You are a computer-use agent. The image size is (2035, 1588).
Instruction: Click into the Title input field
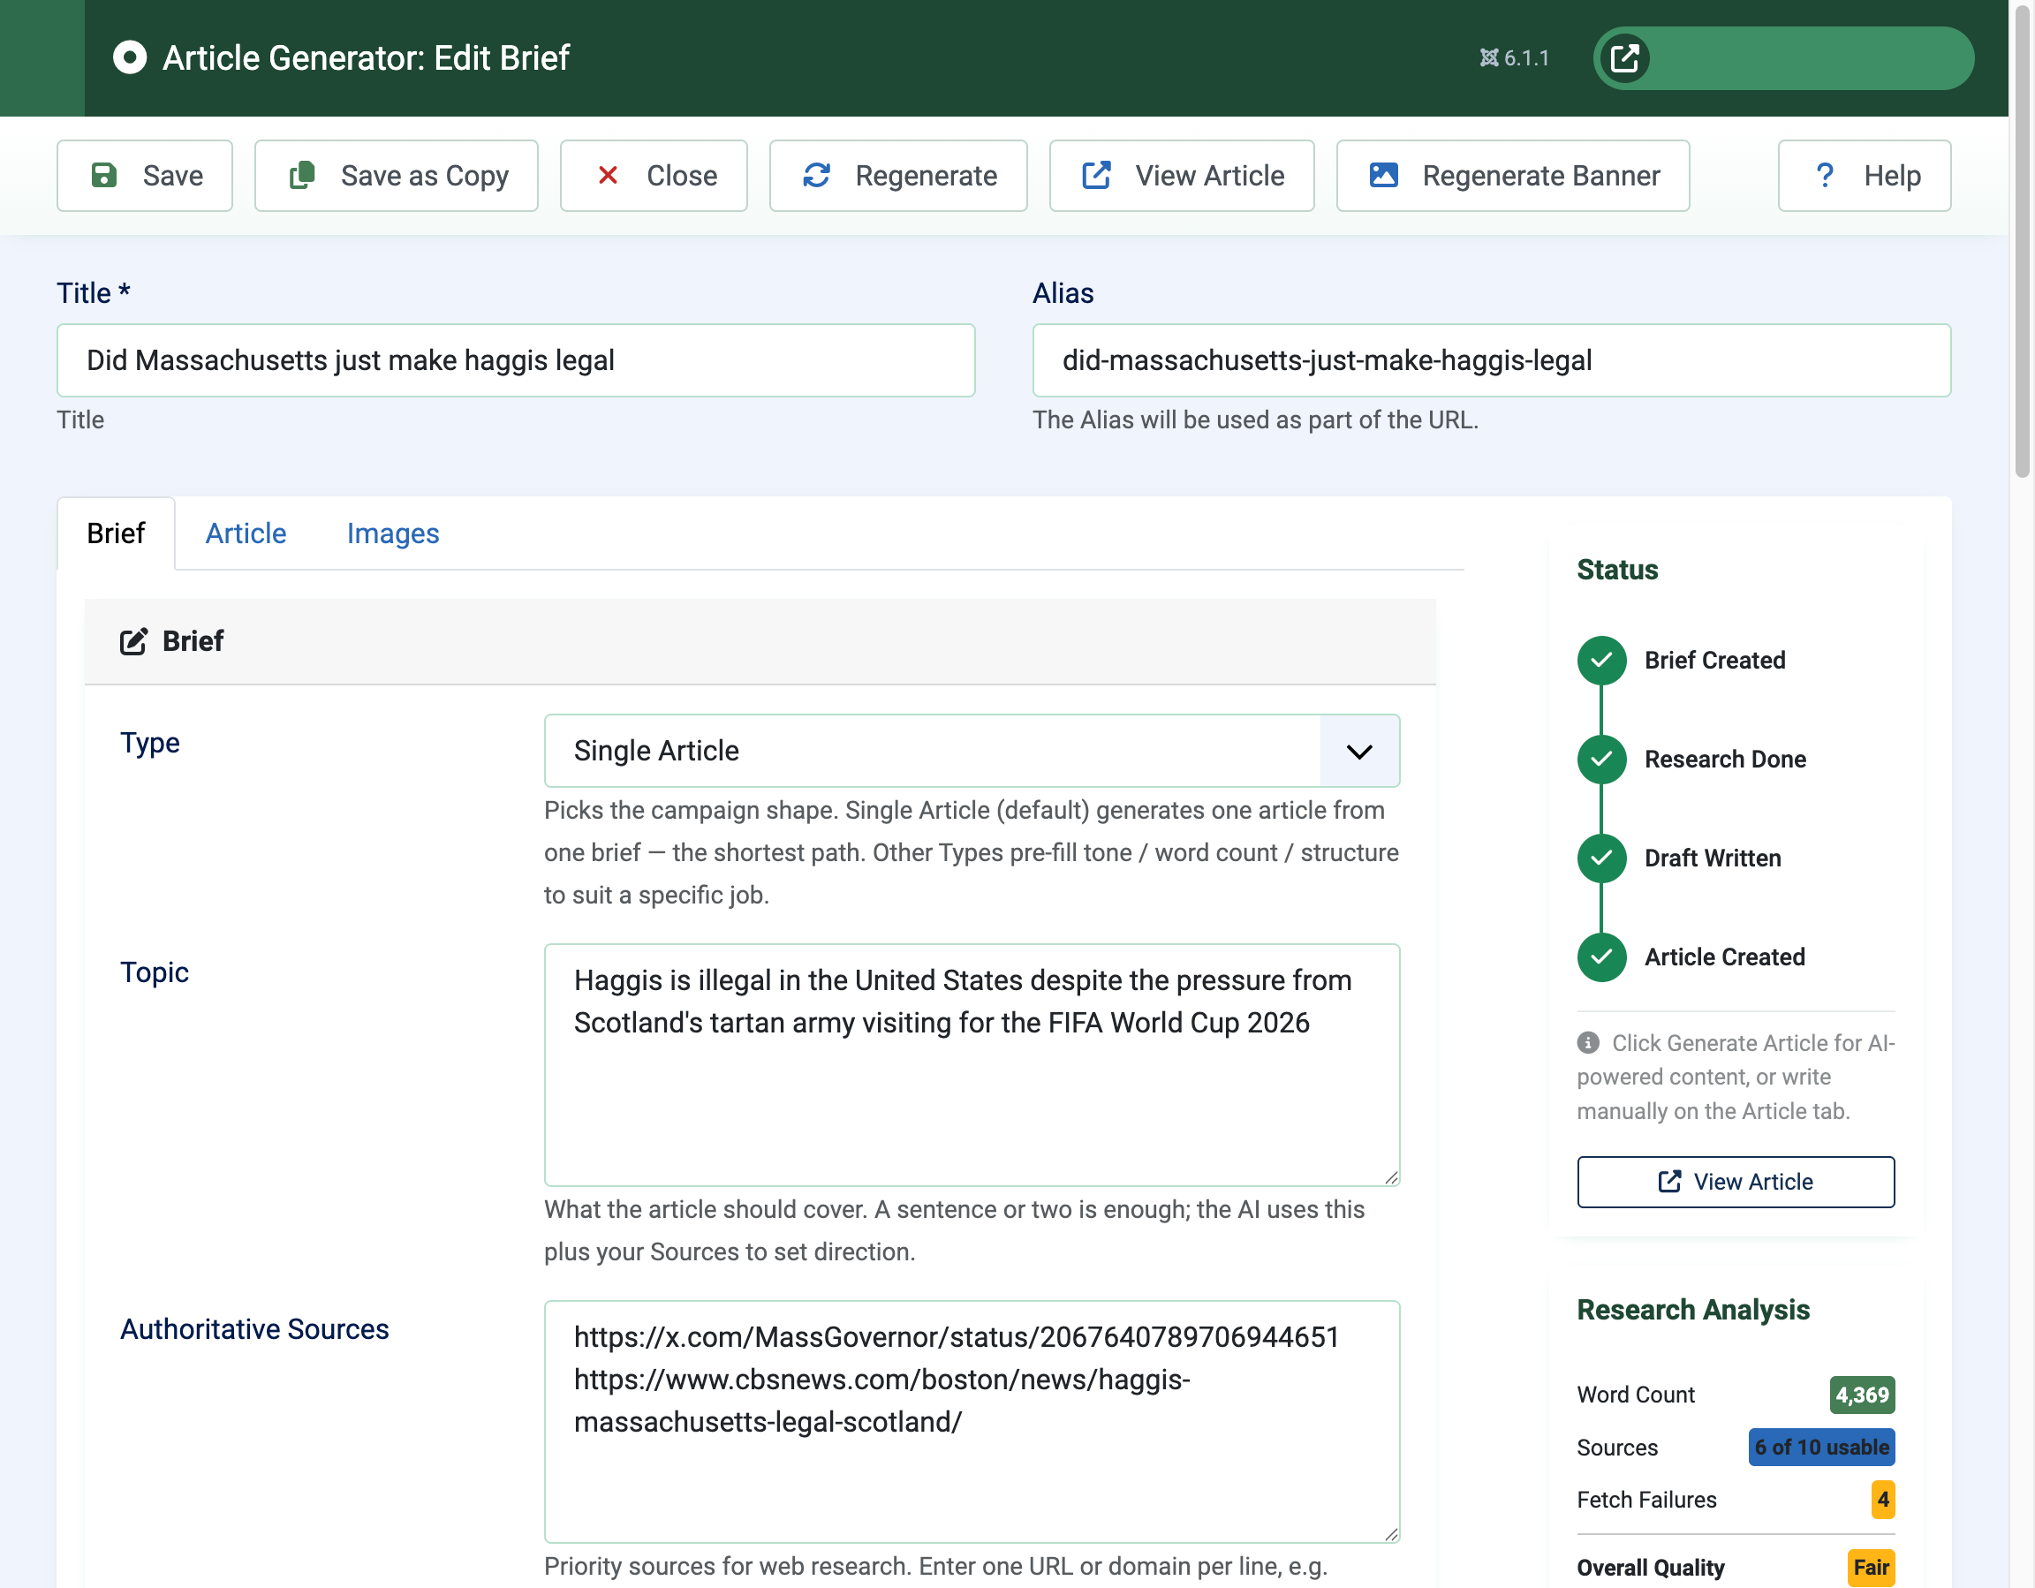(x=515, y=359)
